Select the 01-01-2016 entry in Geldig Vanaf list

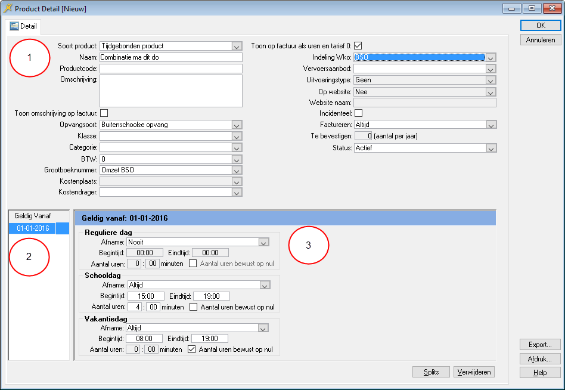click(33, 228)
